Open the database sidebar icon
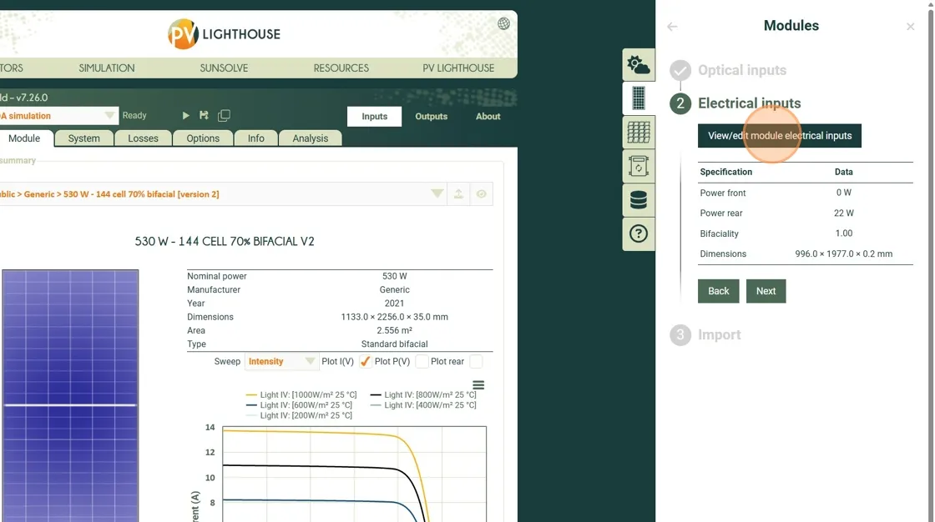 click(639, 200)
